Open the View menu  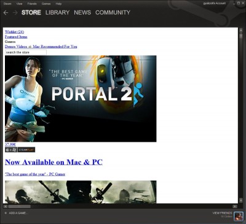click(19, 4)
